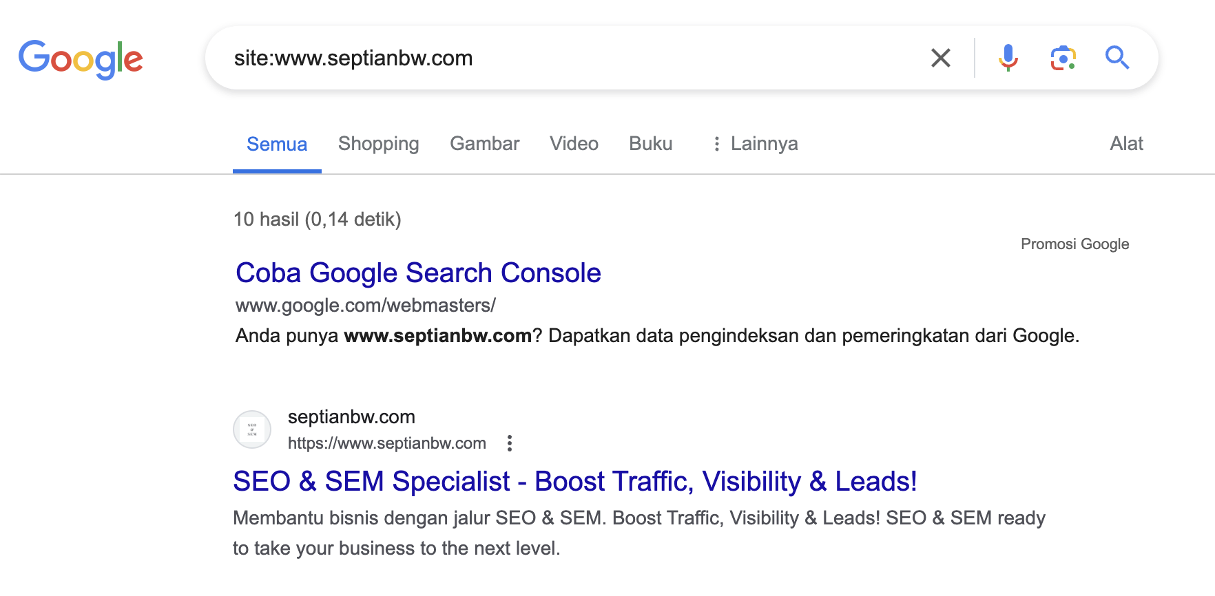This screenshot has height=596, width=1215.
Task: Click the three-dot icon next to Lainnya
Action: tap(717, 144)
